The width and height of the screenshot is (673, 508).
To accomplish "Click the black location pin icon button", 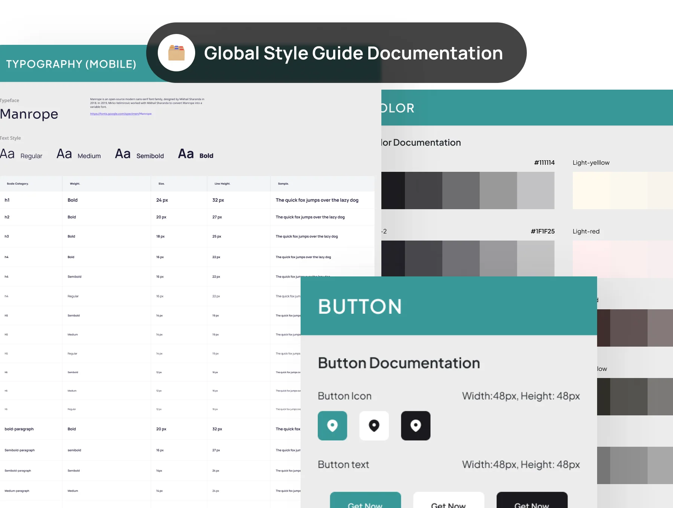I will point(416,426).
